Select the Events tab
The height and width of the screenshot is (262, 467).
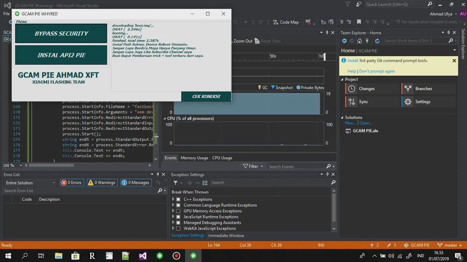[170, 158]
